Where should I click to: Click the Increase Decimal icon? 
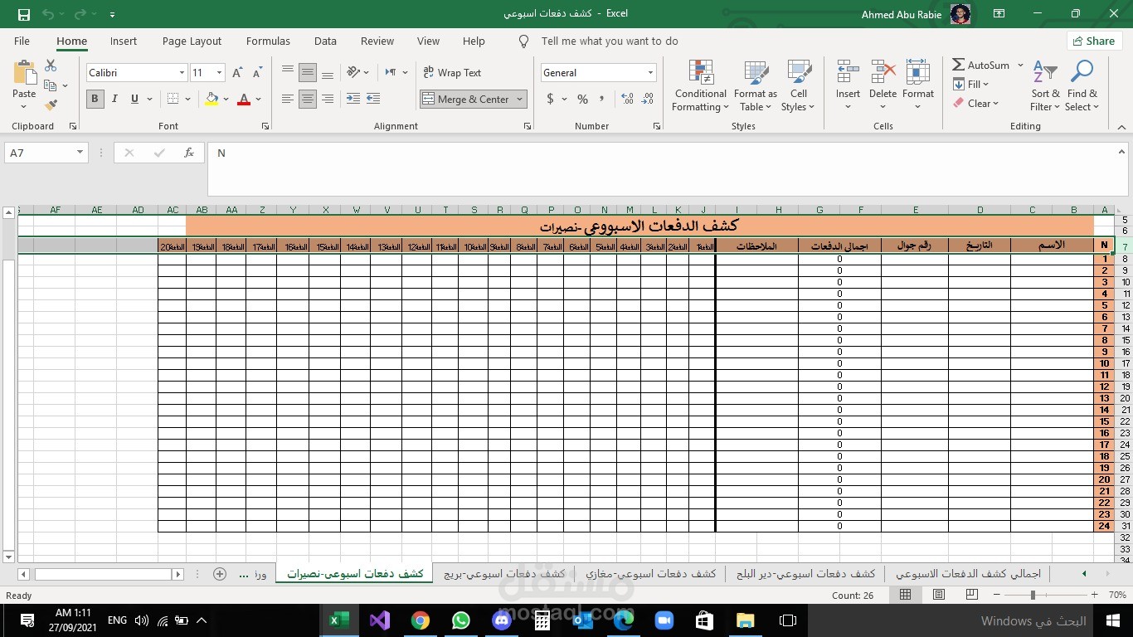click(x=628, y=99)
